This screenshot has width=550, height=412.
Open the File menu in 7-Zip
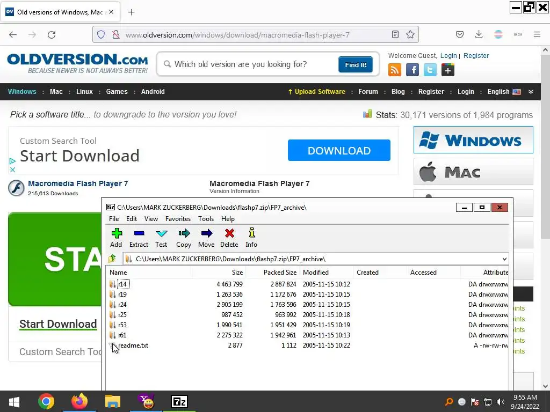pyautogui.click(x=114, y=219)
